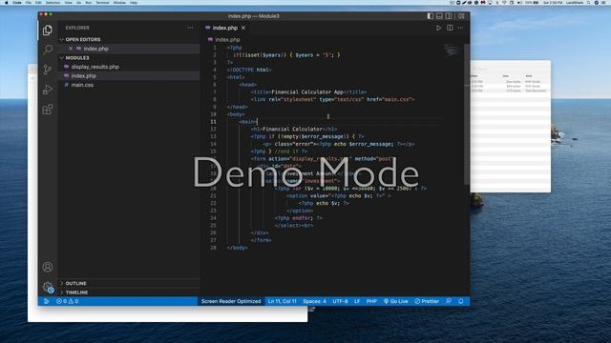Open the Code application menu

click(17, 2)
